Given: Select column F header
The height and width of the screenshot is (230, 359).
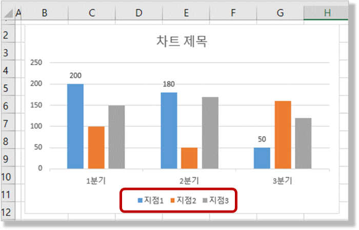Looking at the screenshot, I should [x=233, y=13].
